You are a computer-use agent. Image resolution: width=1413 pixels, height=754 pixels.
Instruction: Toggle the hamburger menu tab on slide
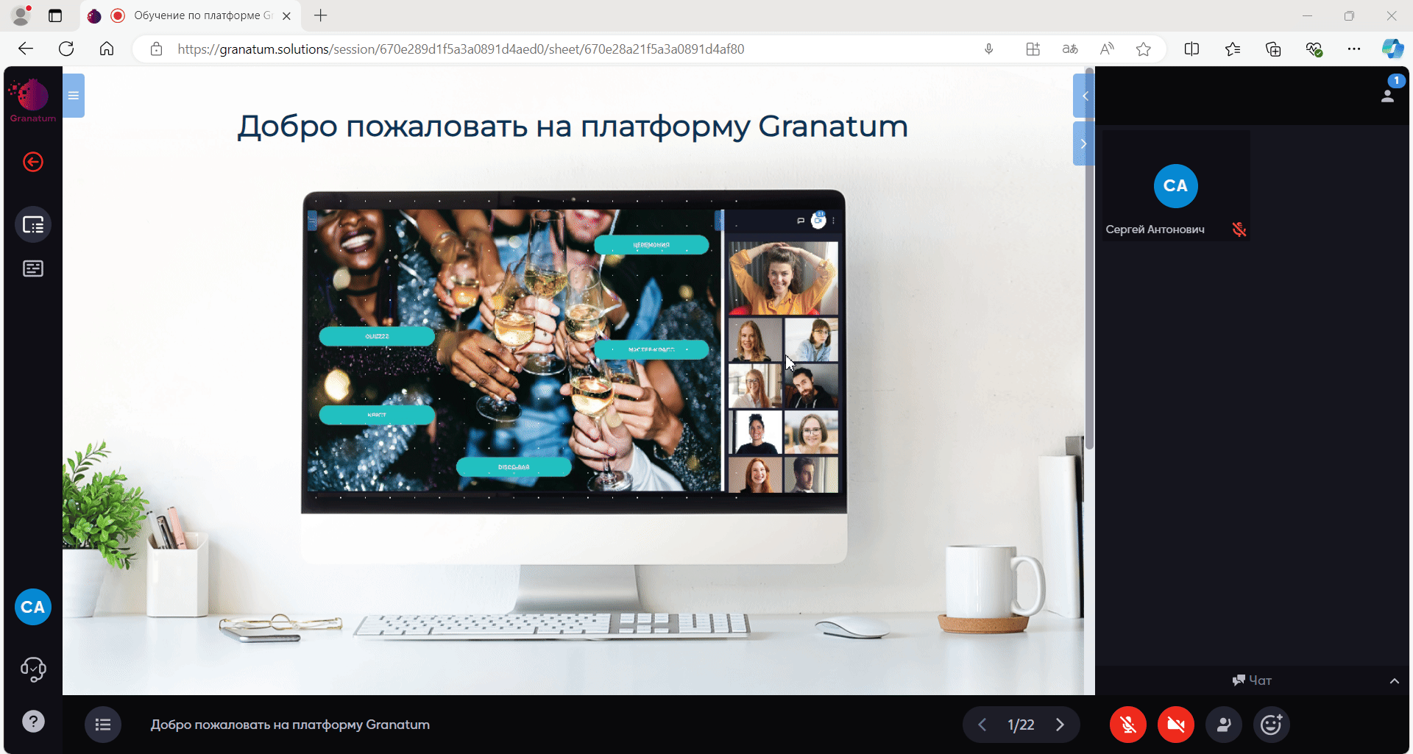(x=74, y=96)
